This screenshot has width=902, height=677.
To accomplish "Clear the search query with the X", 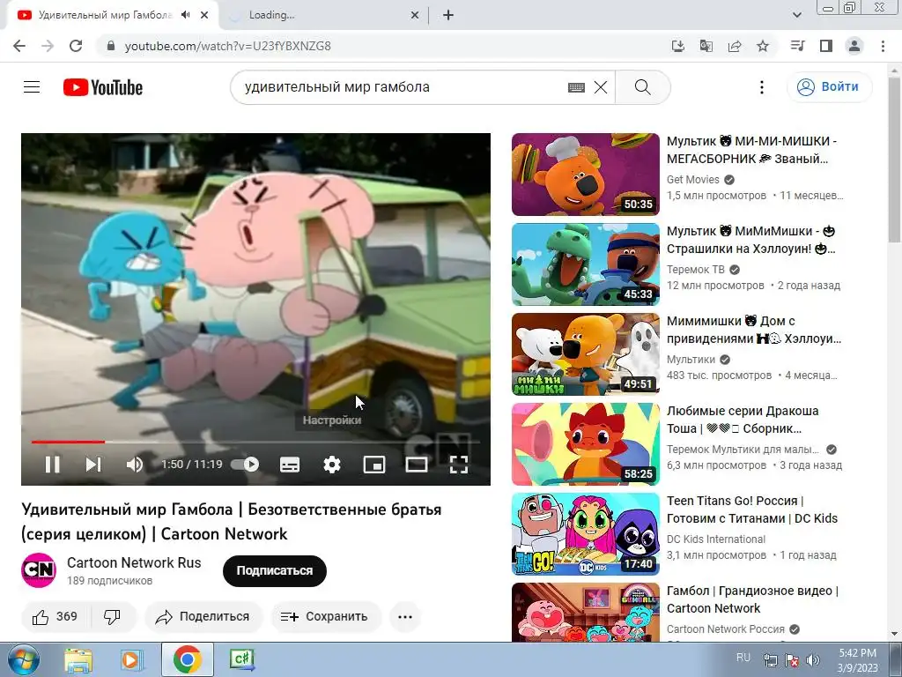I will tap(601, 87).
